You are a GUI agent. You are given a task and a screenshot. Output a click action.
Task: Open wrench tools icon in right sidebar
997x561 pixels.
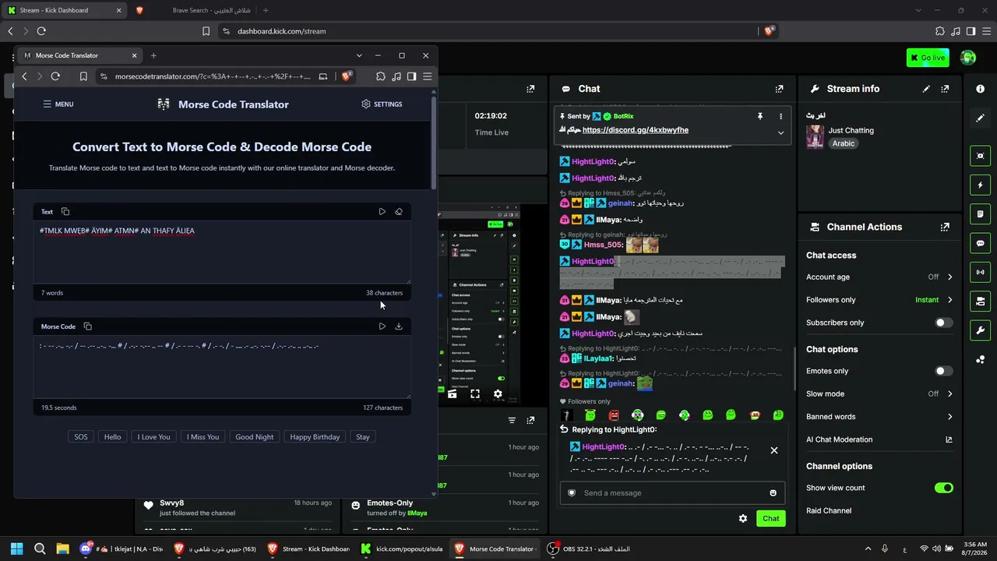pyautogui.click(x=980, y=330)
